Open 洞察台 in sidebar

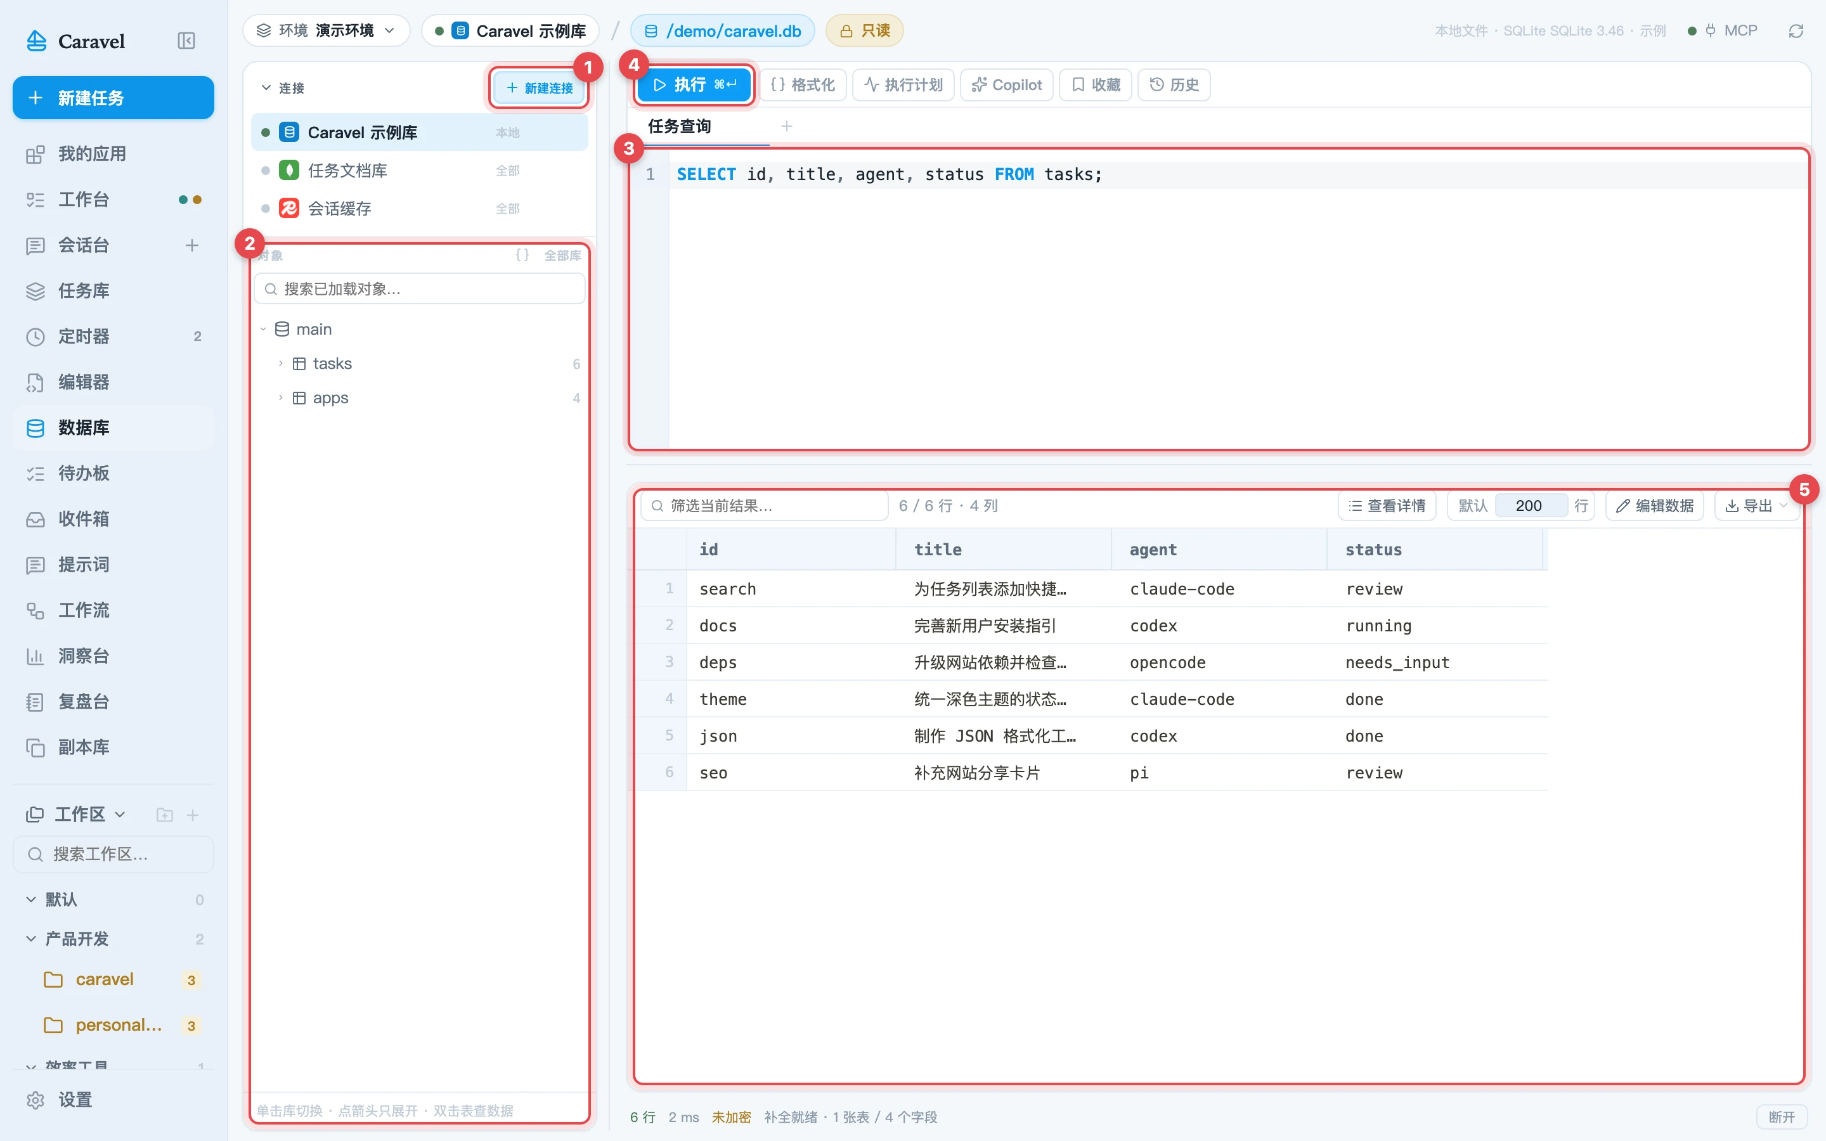click(x=113, y=656)
